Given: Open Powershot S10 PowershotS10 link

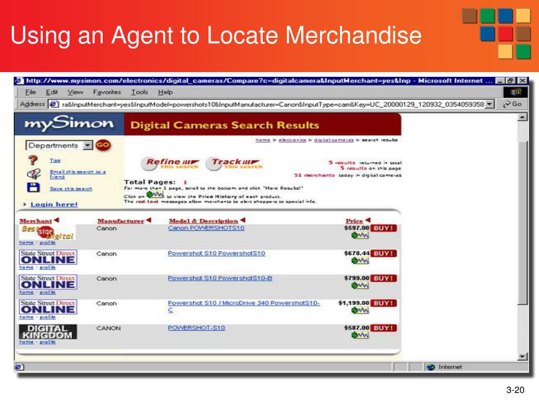Looking at the screenshot, I should tap(216, 254).
